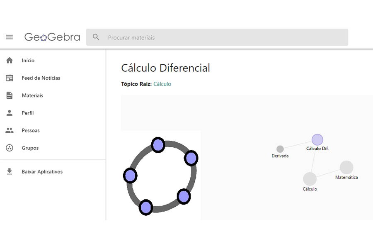This screenshot has height=249, width=373.
Task: Click the Grupos circle icon
Action: pos(10,148)
